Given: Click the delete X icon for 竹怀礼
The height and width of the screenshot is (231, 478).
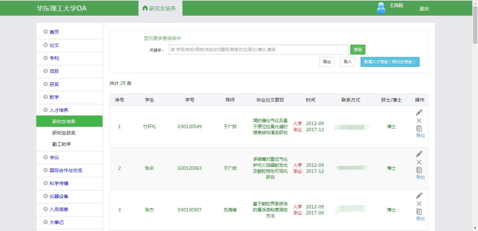Looking at the screenshot, I should [419, 120].
